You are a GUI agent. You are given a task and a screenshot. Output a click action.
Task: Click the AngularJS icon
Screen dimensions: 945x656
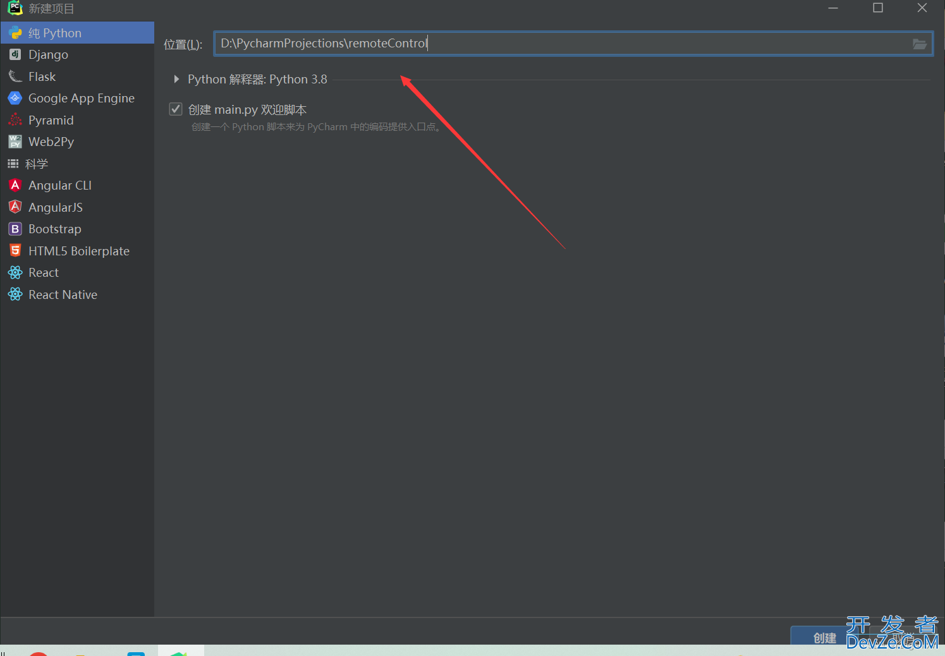[15, 207]
